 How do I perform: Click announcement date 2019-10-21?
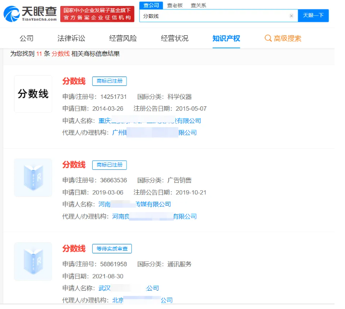[191, 192]
